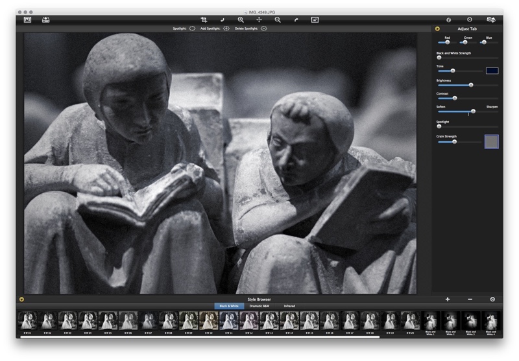Image resolution: width=519 pixels, height=361 pixels.
Task: Click the zoom out magnifier
Action: pos(278,20)
